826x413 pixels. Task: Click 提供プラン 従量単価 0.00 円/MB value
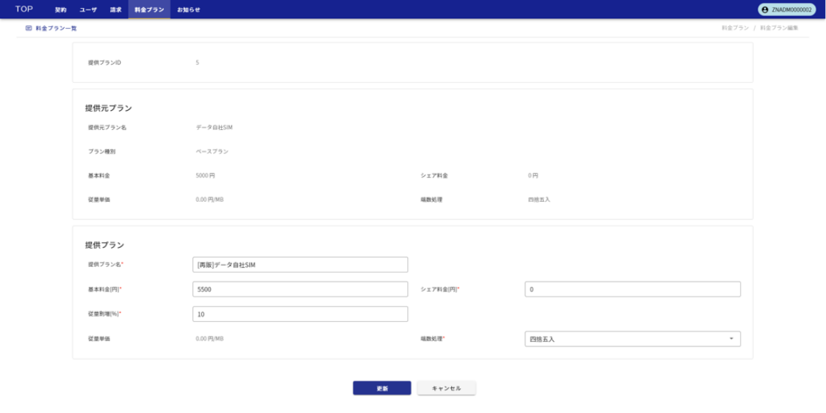tap(209, 339)
